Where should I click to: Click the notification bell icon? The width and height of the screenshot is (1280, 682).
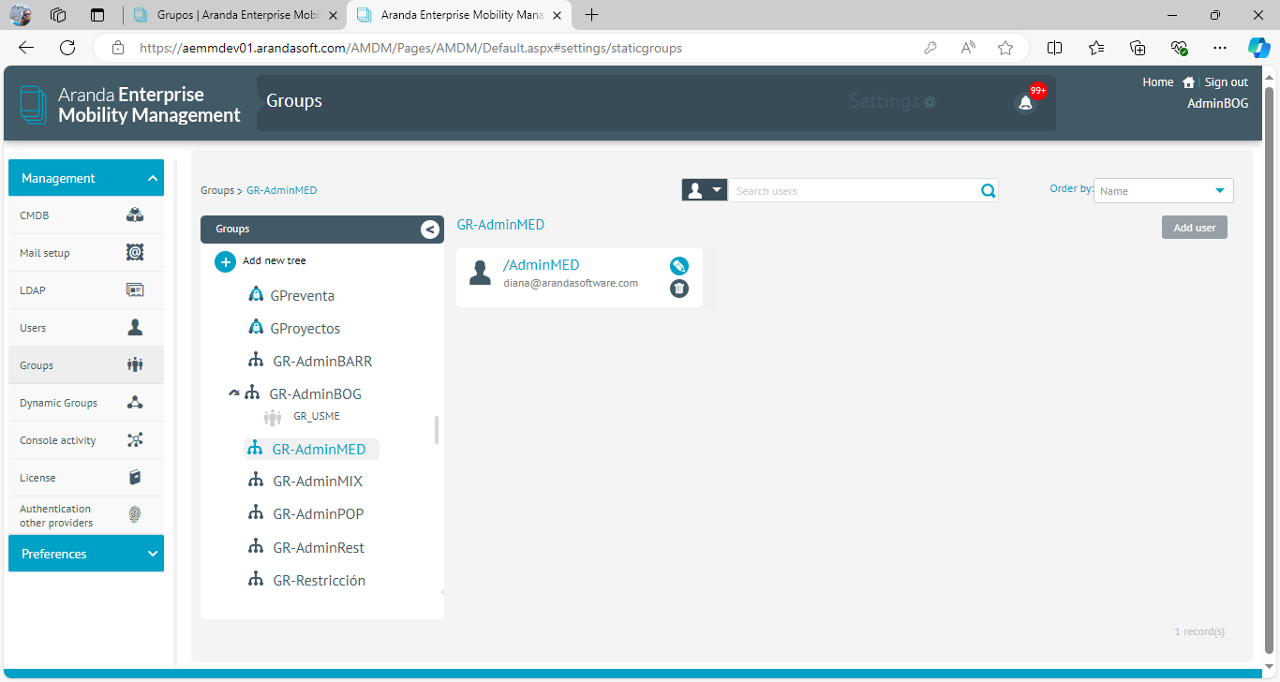click(1025, 102)
